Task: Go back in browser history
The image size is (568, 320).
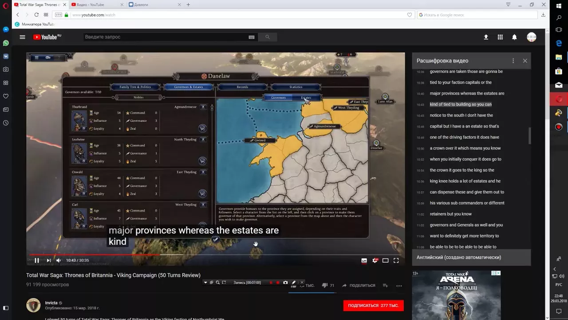Action: click(18, 15)
